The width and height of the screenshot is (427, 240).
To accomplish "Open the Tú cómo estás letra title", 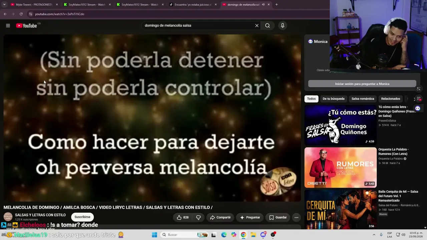I will pos(397,111).
